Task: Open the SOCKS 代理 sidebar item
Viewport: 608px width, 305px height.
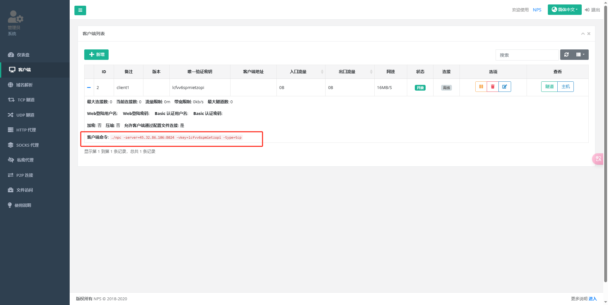Action: [x=27, y=145]
